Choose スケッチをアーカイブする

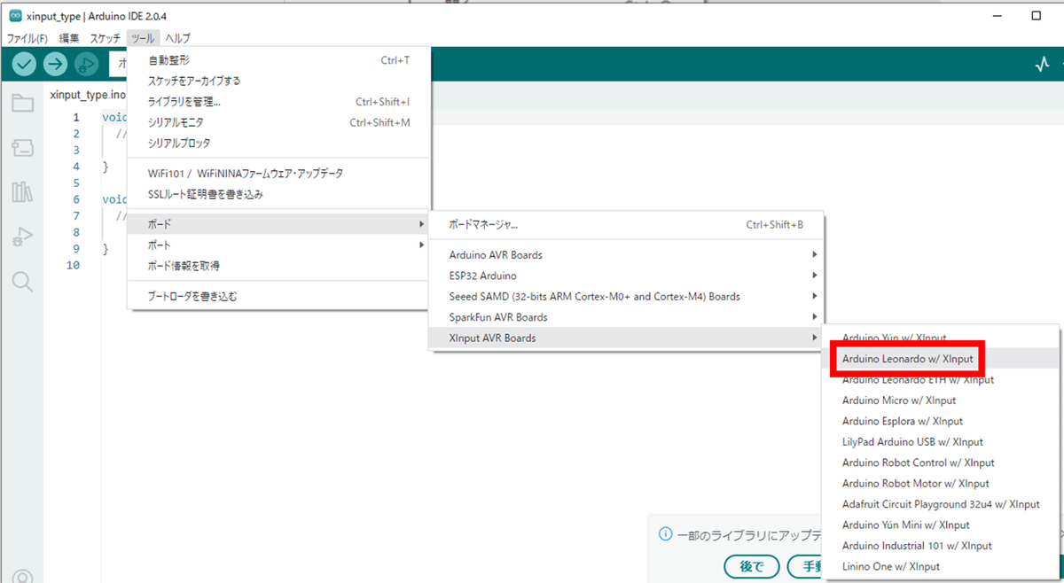point(279,81)
